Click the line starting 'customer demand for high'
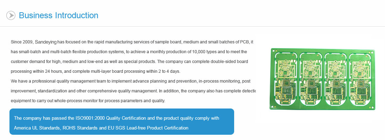 (129, 61)
